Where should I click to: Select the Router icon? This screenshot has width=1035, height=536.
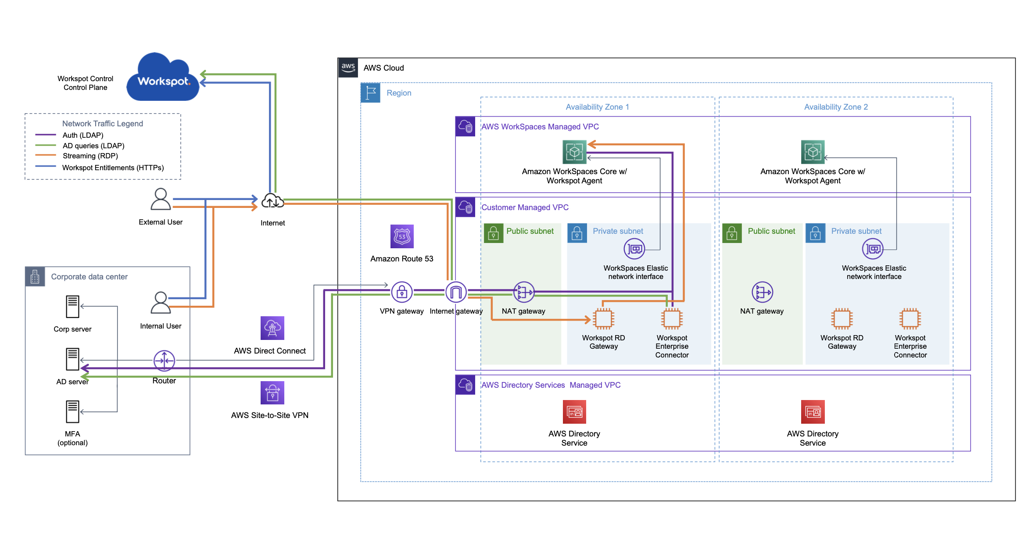pyautogui.click(x=164, y=361)
